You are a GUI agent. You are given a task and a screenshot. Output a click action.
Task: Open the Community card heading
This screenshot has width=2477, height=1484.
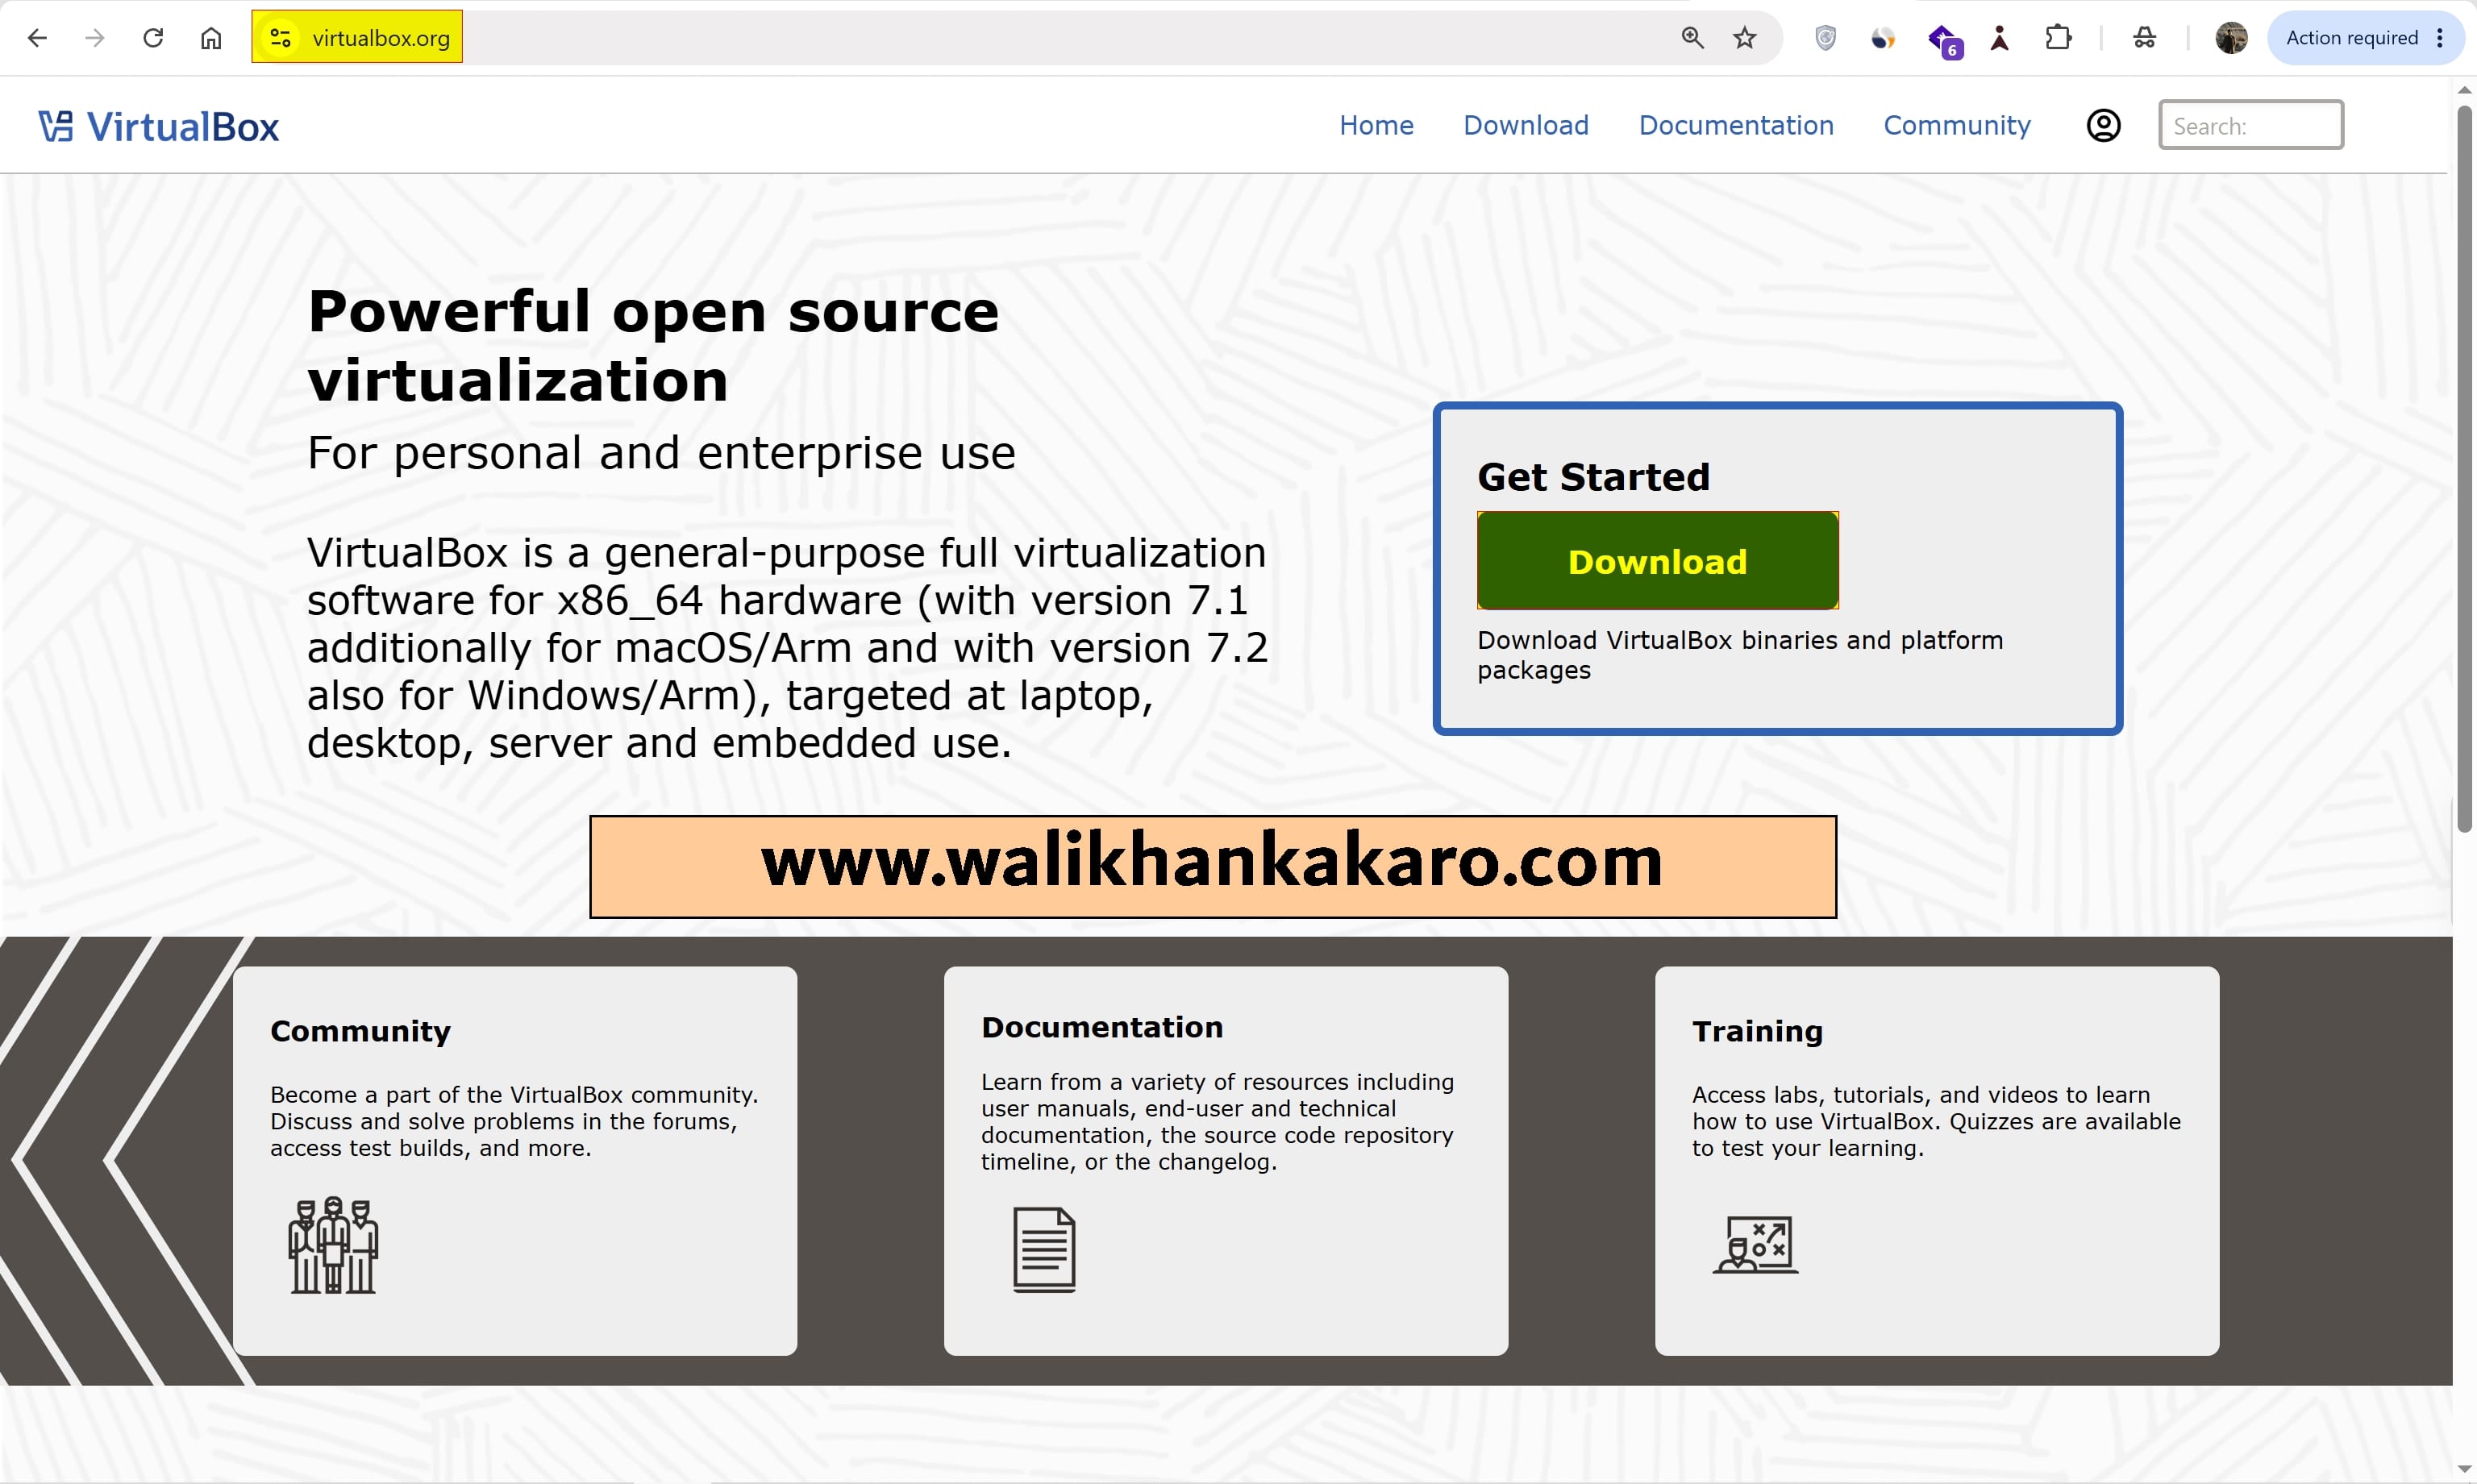[x=360, y=1031]
